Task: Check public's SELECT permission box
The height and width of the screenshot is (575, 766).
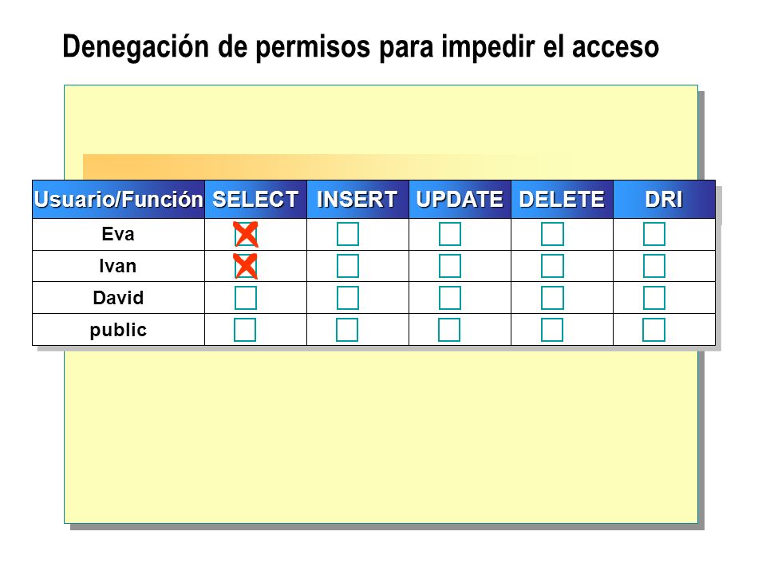Action: (245, 330)
